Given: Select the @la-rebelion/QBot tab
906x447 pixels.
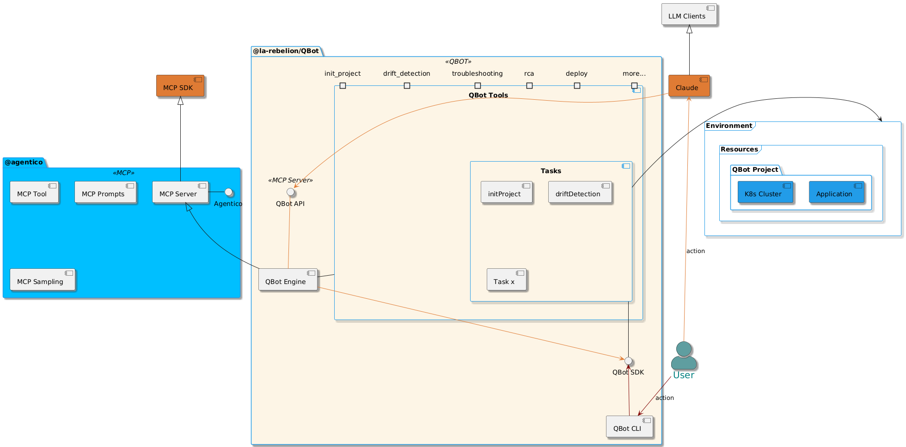Looking at the screenshot, I should point(285,51).
